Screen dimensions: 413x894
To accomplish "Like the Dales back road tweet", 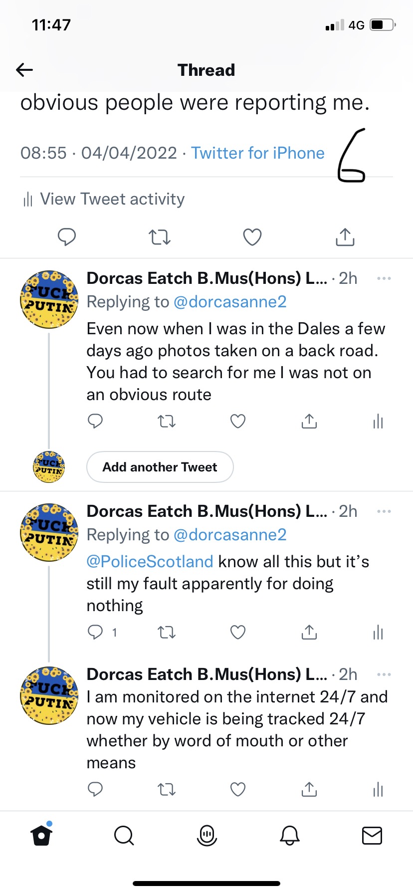I will click(237, 422).
